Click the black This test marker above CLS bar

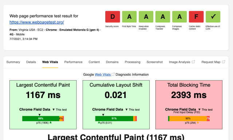(x=103, y=115)
